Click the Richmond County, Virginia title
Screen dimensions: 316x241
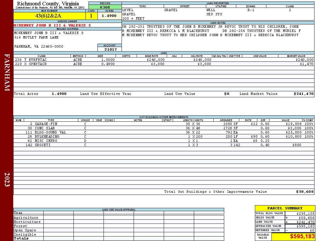pyautogui.click(x=48, y=4)
